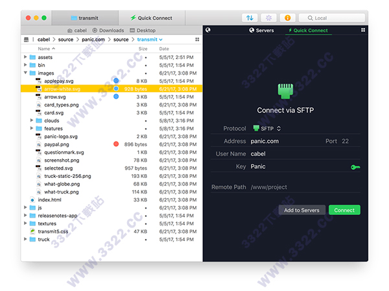The height and width of the screenshot is (291, 389).
Task: Toggle local pane grid view icon
Action: (x=197, y=40)
